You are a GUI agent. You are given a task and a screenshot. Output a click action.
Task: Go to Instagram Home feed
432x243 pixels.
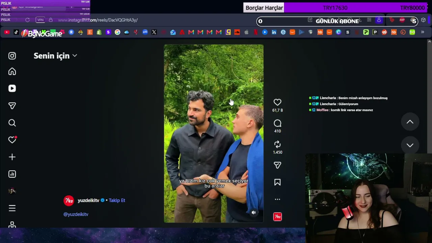[x=12, y=72]
